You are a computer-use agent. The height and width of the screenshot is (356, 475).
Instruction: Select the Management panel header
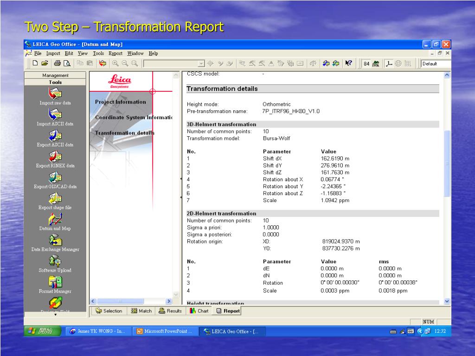tap(55, 75)
